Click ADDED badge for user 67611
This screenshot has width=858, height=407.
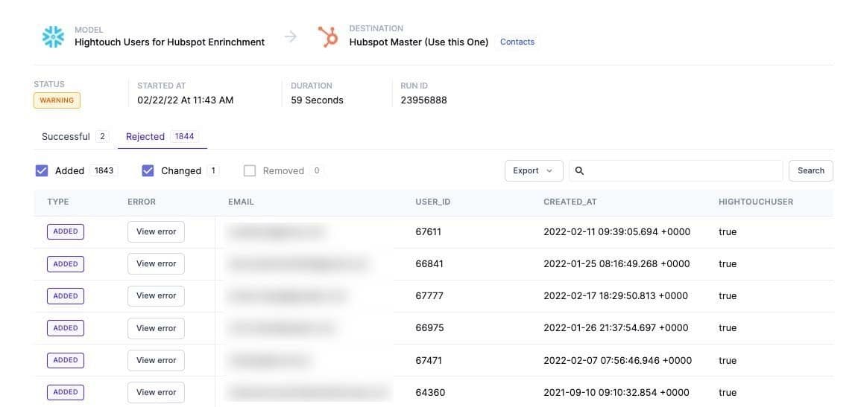point(66,231)
